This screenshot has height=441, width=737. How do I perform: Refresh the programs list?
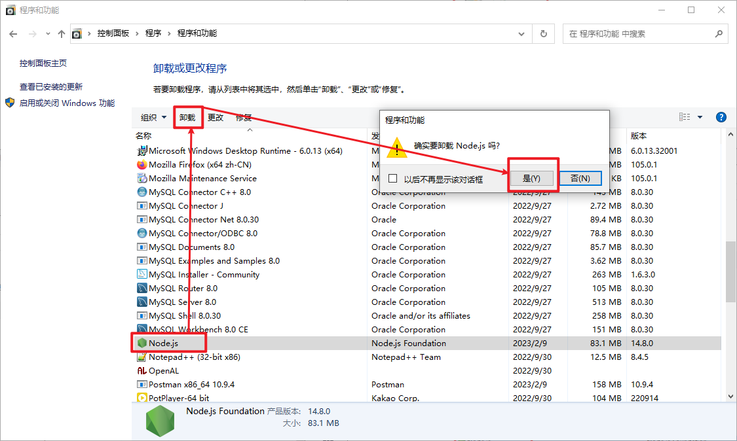543,34
